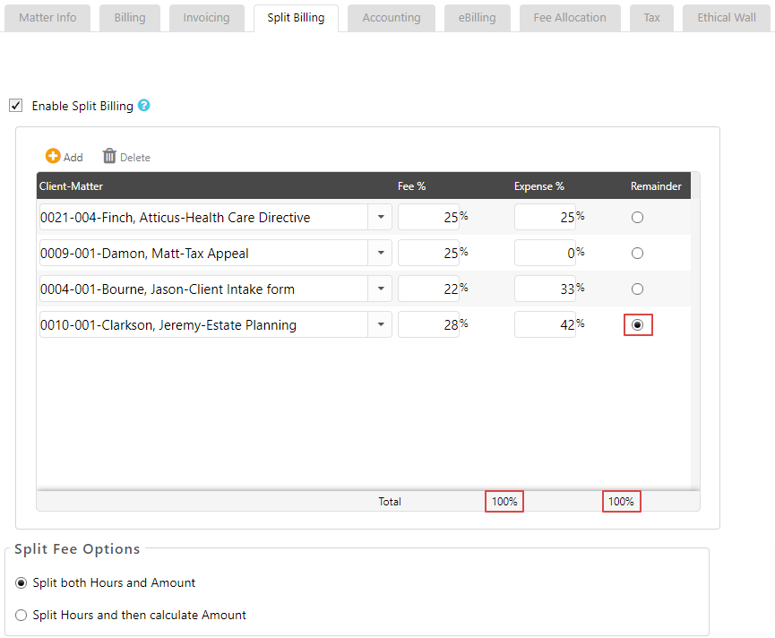
Task: Expand the Finch, Atticus client-matter dropdown
Action: (x=380, y=218)
